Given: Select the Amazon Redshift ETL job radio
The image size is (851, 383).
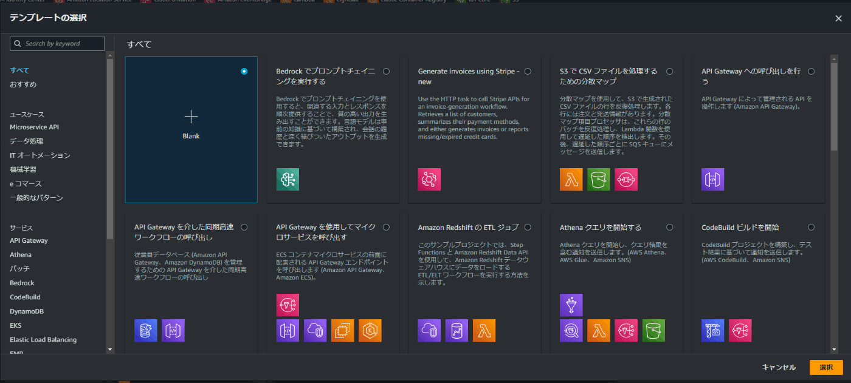Looking at the screenshot, I should coord(528,227).
